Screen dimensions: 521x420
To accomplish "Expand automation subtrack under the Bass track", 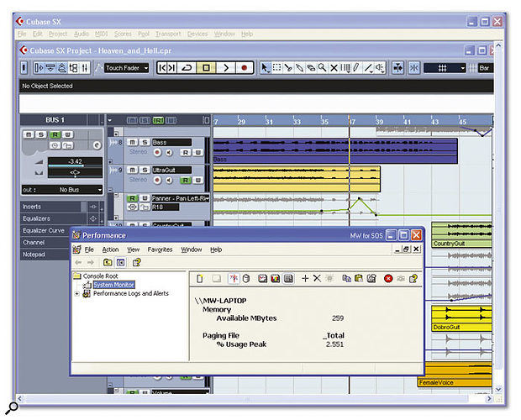I will coord(110,161).
